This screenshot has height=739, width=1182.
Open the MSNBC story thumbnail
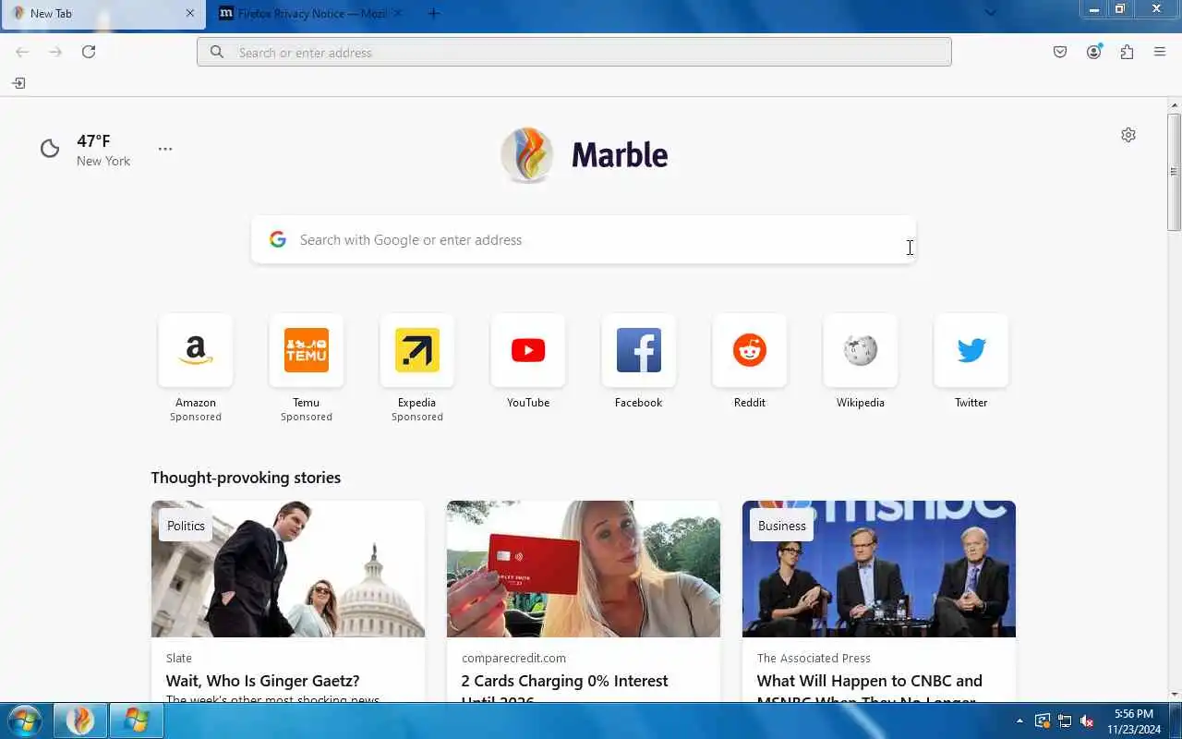coord(879,569)
